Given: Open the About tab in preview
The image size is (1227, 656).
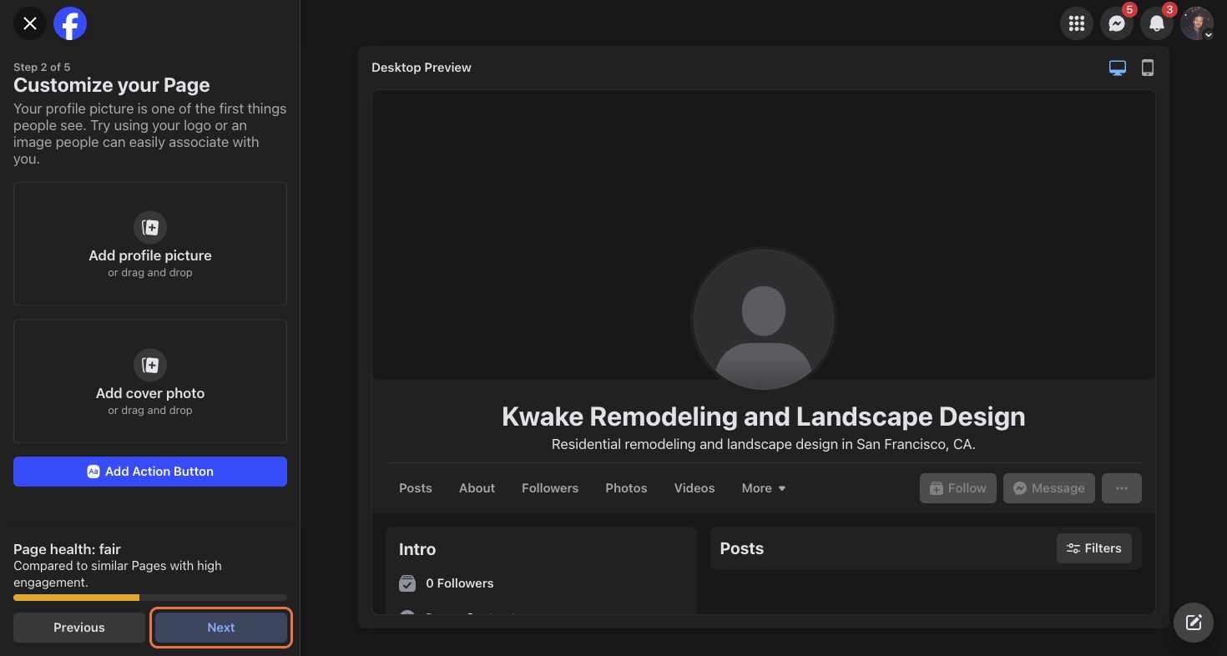Looking at the screenshot, I should pos(477,488).
